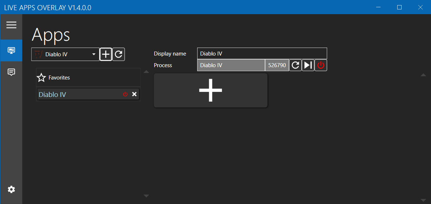Open the chat message sidebar tab
431x204 pixels.
pos(11,72)
